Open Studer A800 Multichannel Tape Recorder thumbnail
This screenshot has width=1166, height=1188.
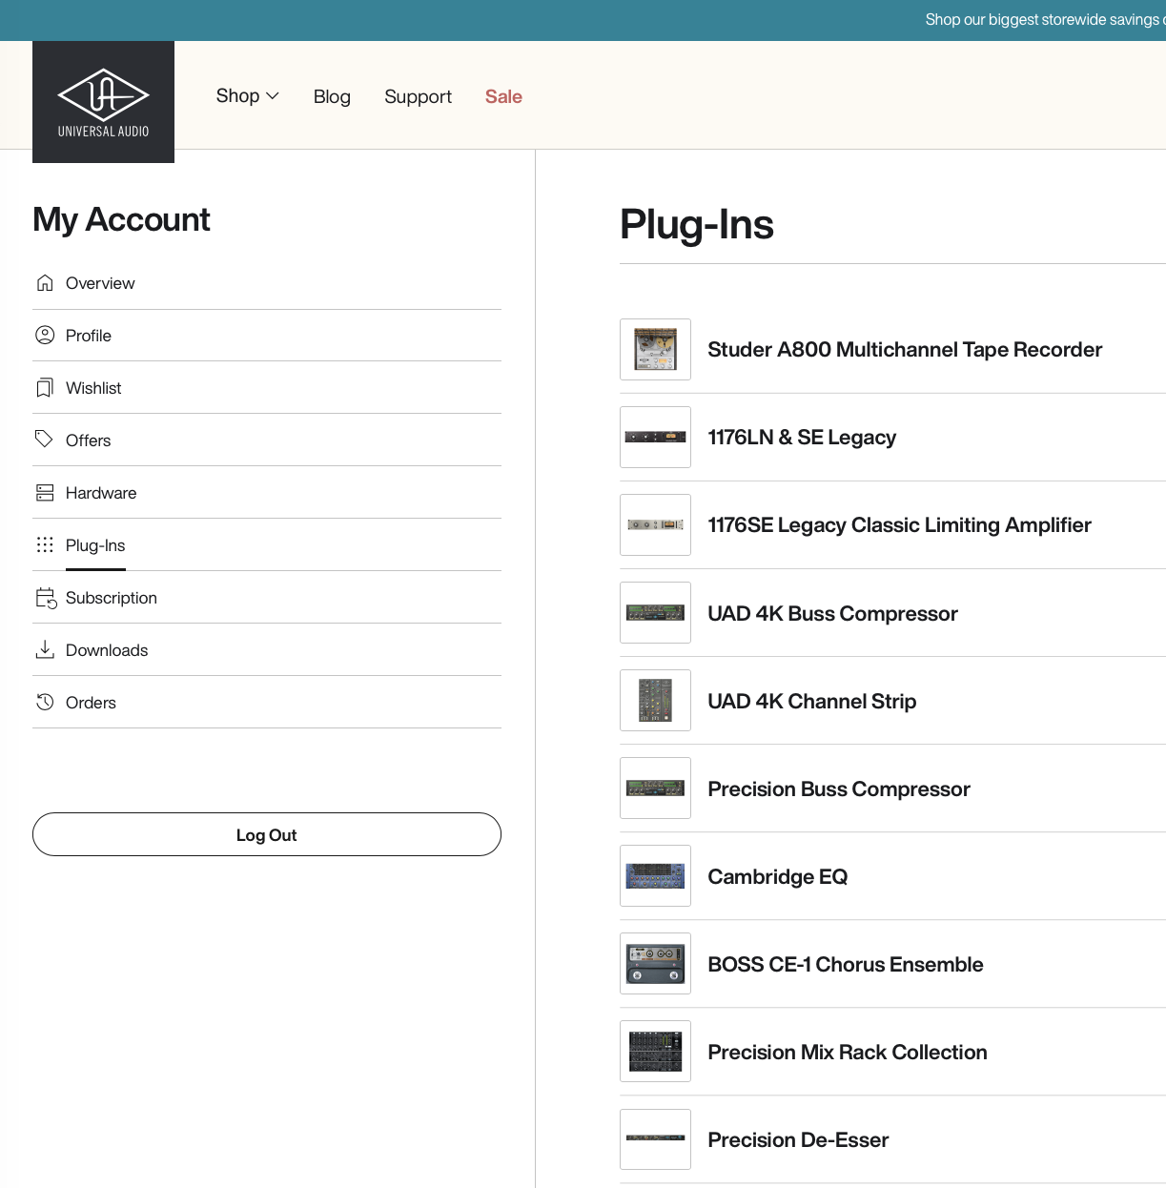(x=655, y=350)
